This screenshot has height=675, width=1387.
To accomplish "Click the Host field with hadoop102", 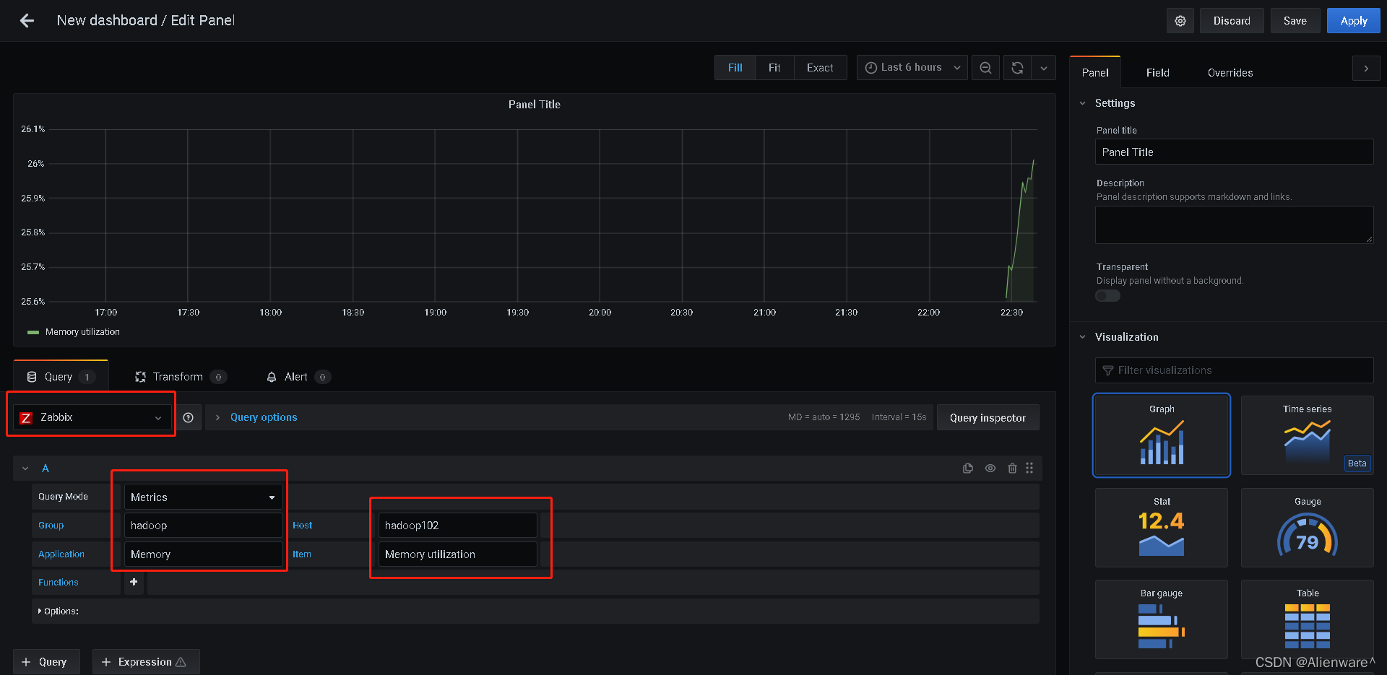I will coord(457,526).
